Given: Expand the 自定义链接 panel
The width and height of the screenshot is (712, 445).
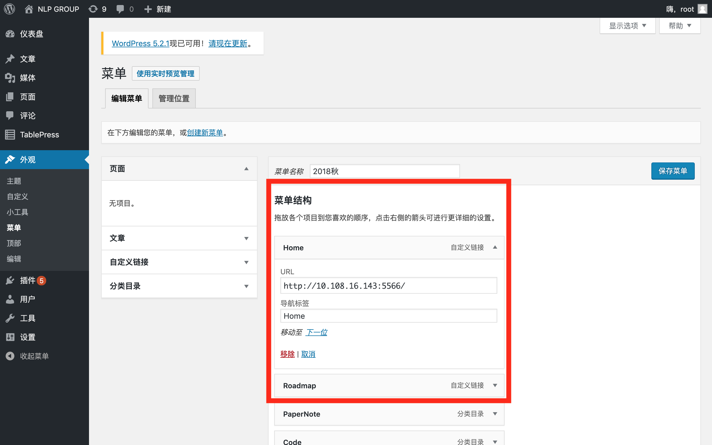Looking at the screenshot, I should (x=246, y=262).
